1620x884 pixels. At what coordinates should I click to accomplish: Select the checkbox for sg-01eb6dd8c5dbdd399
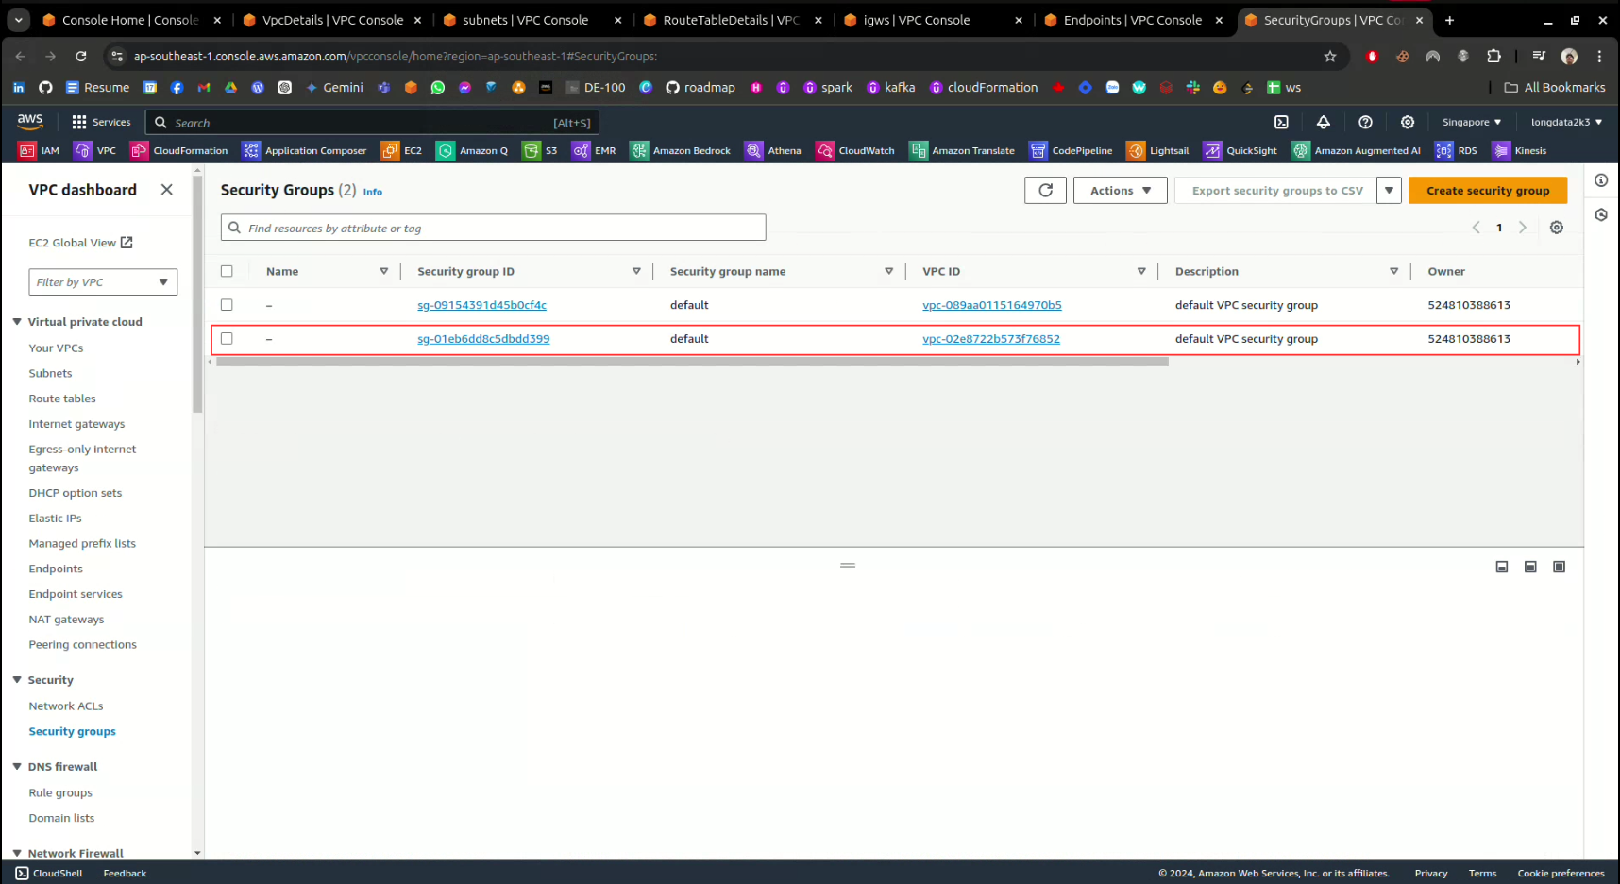tap(227, 339)
